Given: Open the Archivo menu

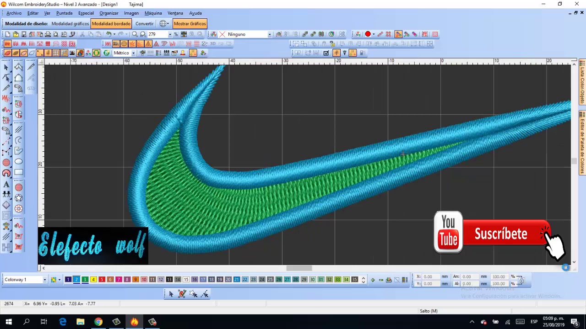Looking at the screenshot, I should [14, 13].
